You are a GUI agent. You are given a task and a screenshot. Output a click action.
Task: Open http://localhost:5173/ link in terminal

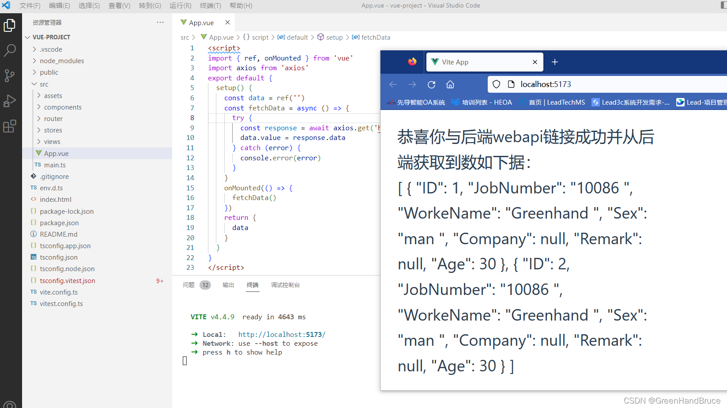coord(282,335)
